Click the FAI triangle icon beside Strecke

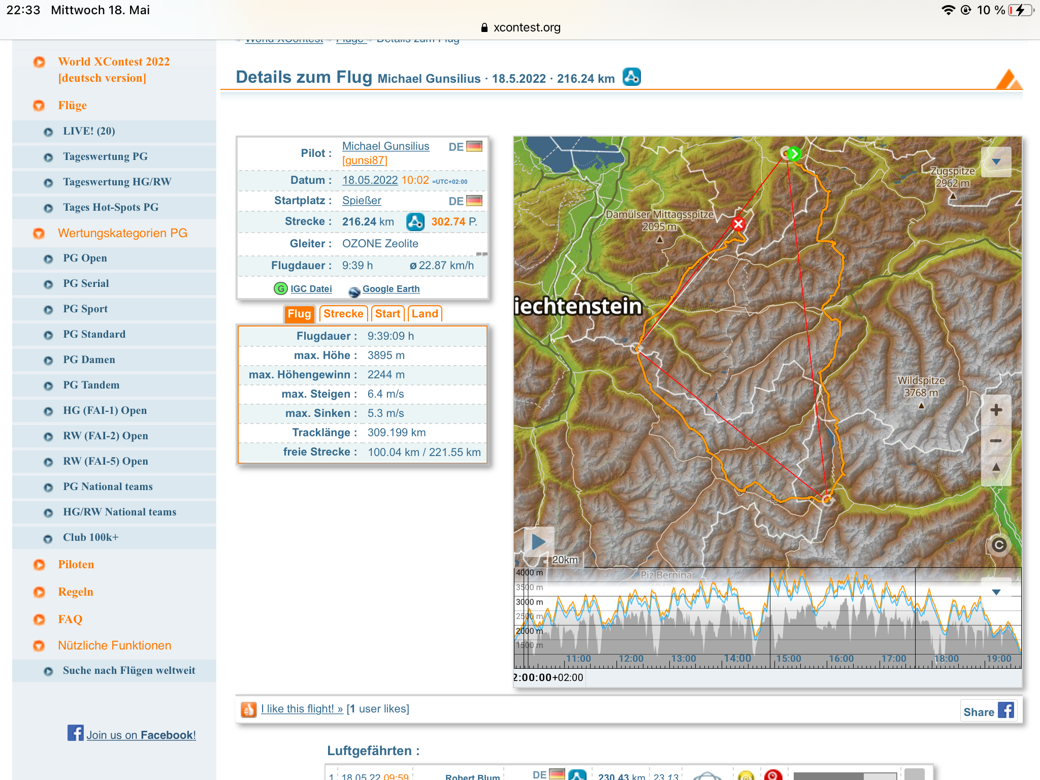tap(415, 222)
